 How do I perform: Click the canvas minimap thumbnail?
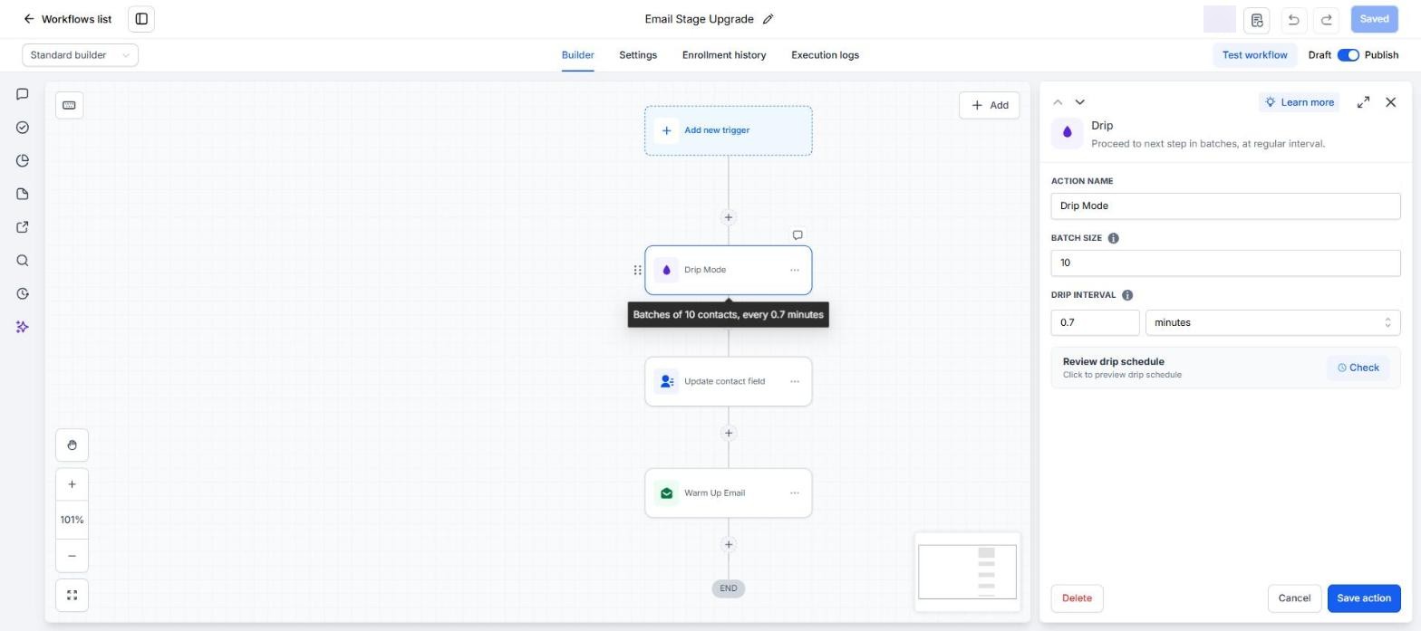(x=967, y=571)
